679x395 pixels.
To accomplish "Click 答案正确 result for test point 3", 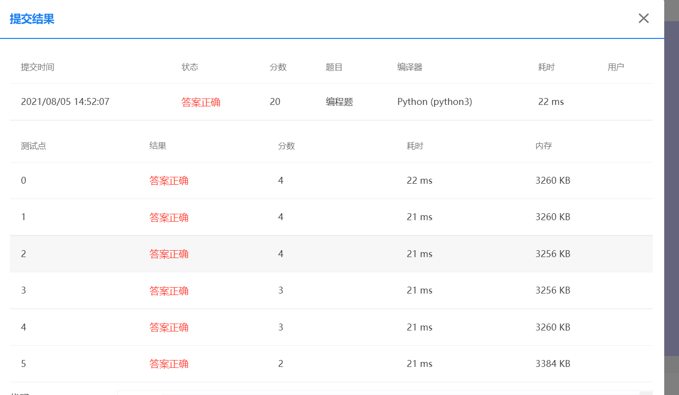I will (x=169, y=291).
